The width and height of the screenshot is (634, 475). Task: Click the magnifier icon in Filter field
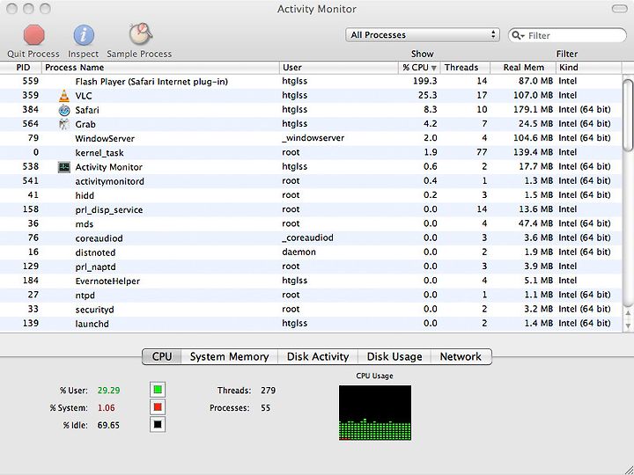518,35
